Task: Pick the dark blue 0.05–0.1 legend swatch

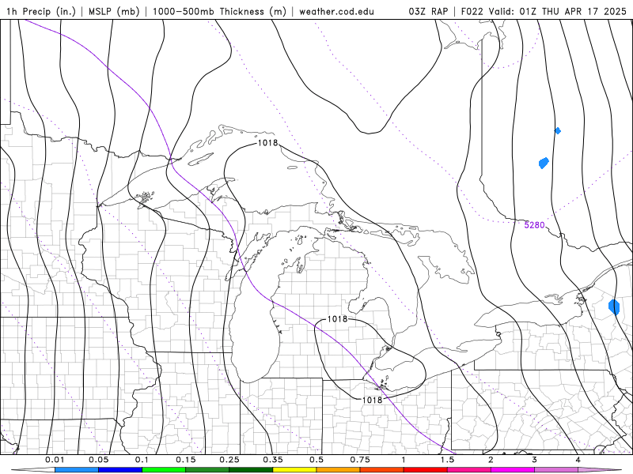Action: coord(120,469)
